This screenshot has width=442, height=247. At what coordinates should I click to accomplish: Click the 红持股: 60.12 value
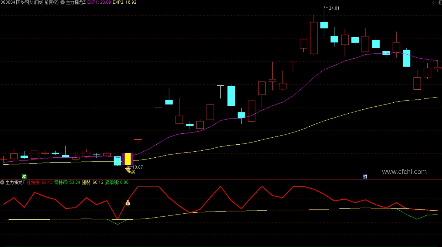(40, 182)
